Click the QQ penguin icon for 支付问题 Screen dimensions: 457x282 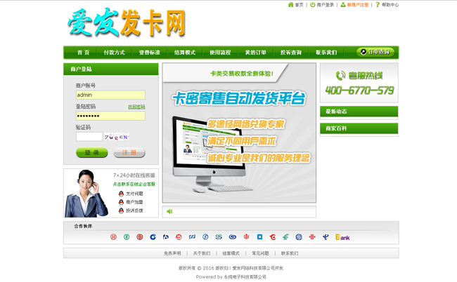pos(121,194)
